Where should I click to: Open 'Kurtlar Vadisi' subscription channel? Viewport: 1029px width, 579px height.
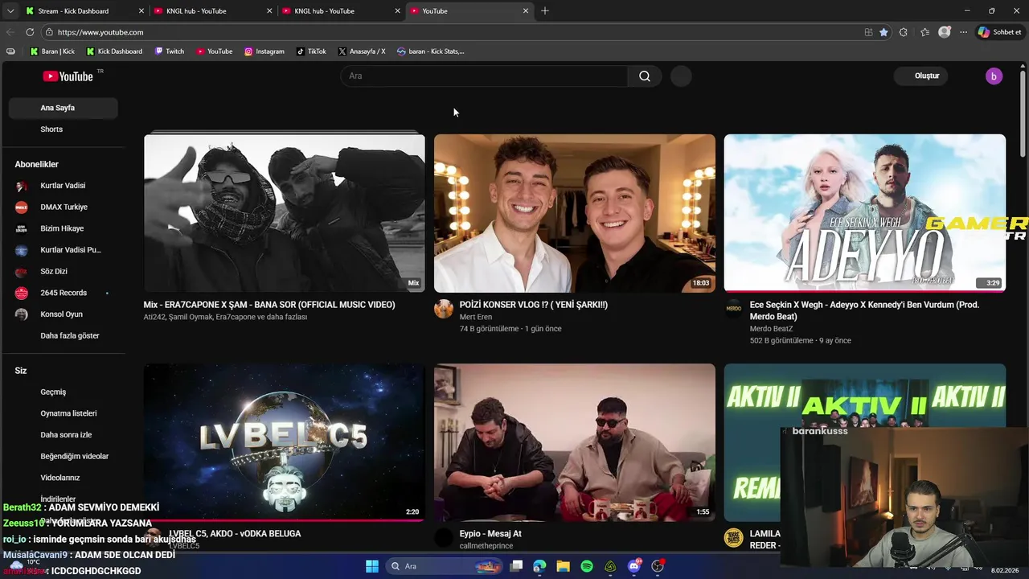point(63,186)
